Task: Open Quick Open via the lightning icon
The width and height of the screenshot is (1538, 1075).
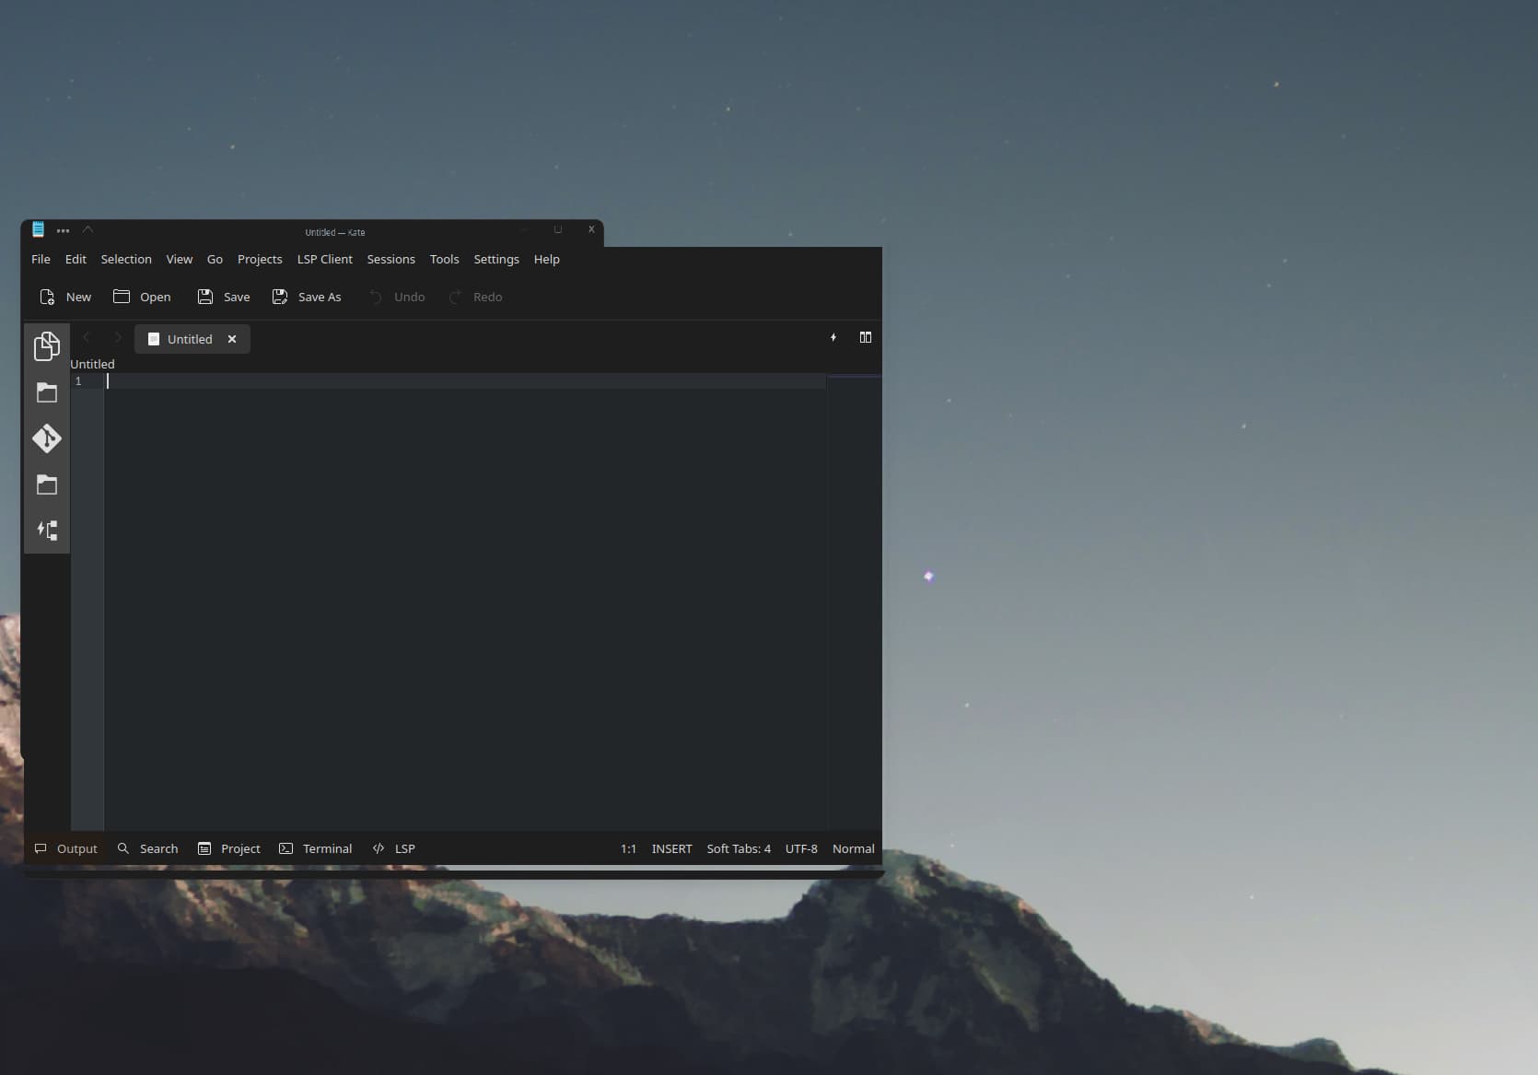Action: pos(833,338)
